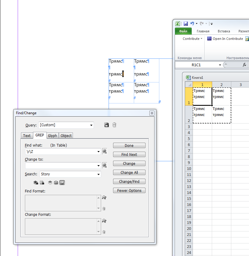The image size is (249, 256).
Task: Open Файл tab in Excel
Action: pos(183,31)
